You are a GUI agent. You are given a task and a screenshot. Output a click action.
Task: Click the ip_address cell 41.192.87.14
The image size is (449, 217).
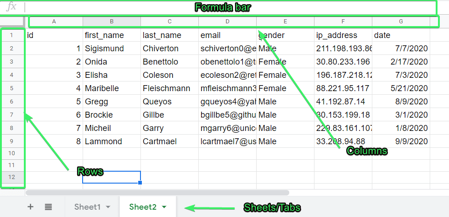tap(343, 102)
